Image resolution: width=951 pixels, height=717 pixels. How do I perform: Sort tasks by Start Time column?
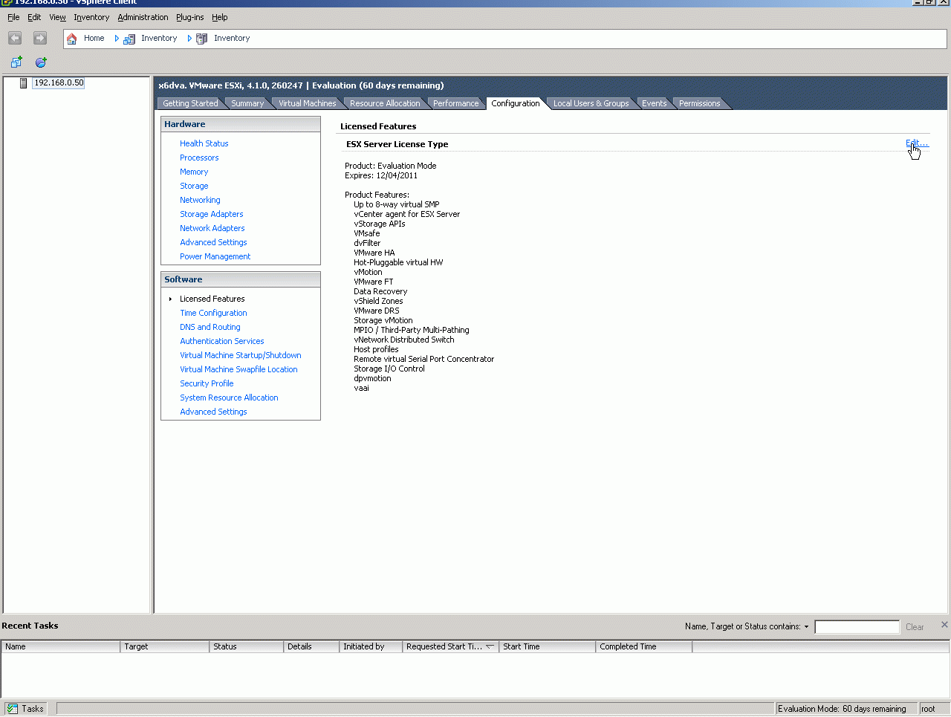pyautogui.click(x=548, y=647)
